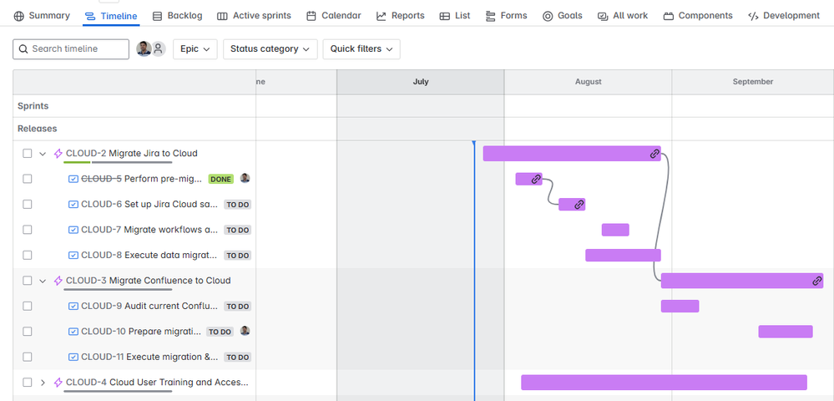Tick the CLOUD-3 row checkbox
The image size is (834, 401).
pos(27,281)
